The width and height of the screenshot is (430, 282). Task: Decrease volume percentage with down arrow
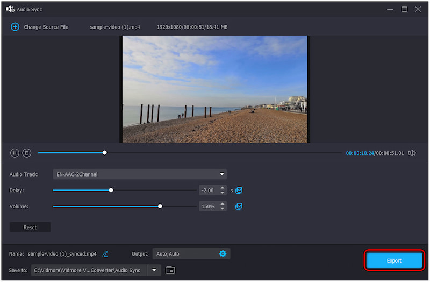point(223,209)
